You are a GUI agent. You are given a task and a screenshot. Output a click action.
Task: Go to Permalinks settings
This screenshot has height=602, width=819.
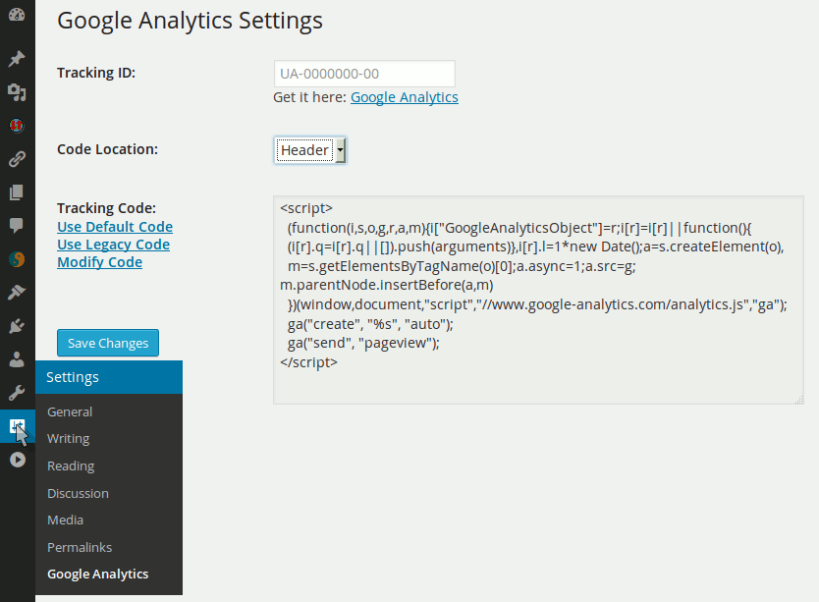click(x=80, y=547)
